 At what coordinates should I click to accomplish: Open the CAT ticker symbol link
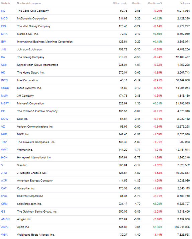coord(4,188)
